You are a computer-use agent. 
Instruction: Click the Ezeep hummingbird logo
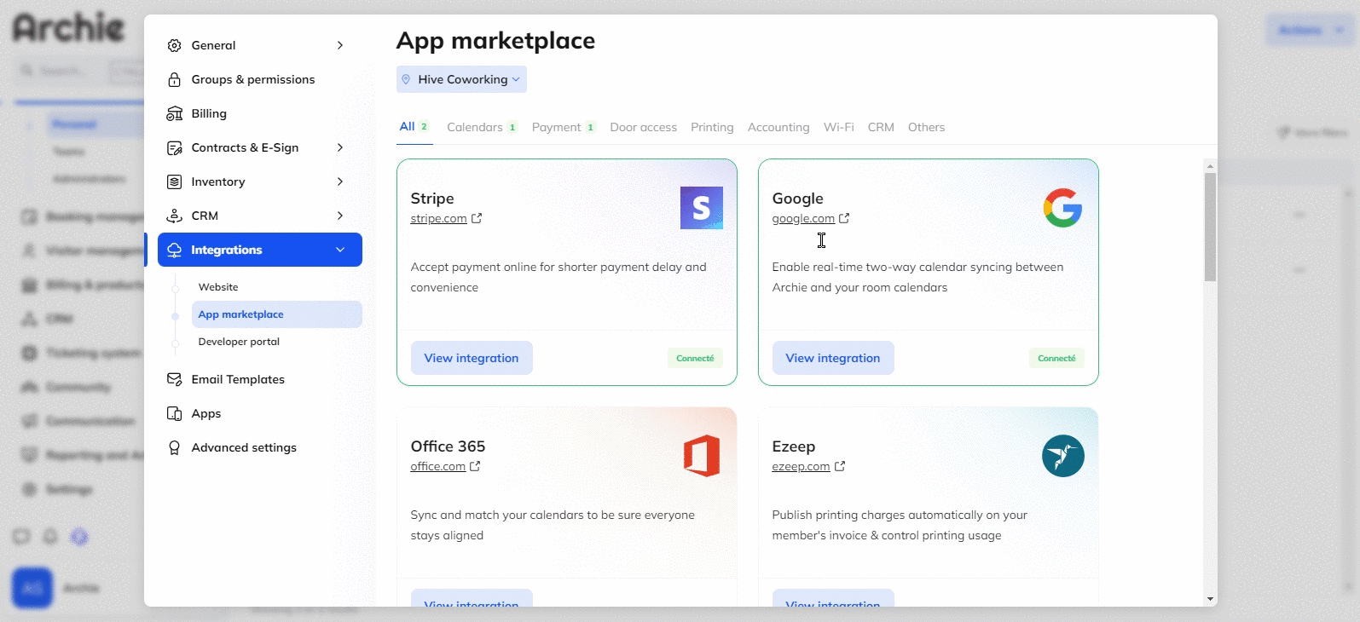coord(1063,456)
